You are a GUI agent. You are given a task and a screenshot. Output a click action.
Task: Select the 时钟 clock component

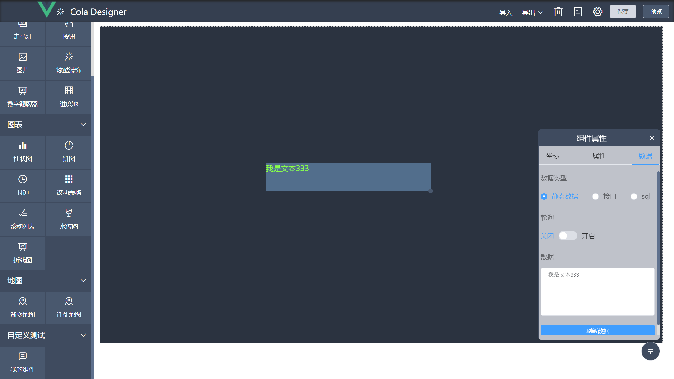pyautogui.click(x=22, y=185)
